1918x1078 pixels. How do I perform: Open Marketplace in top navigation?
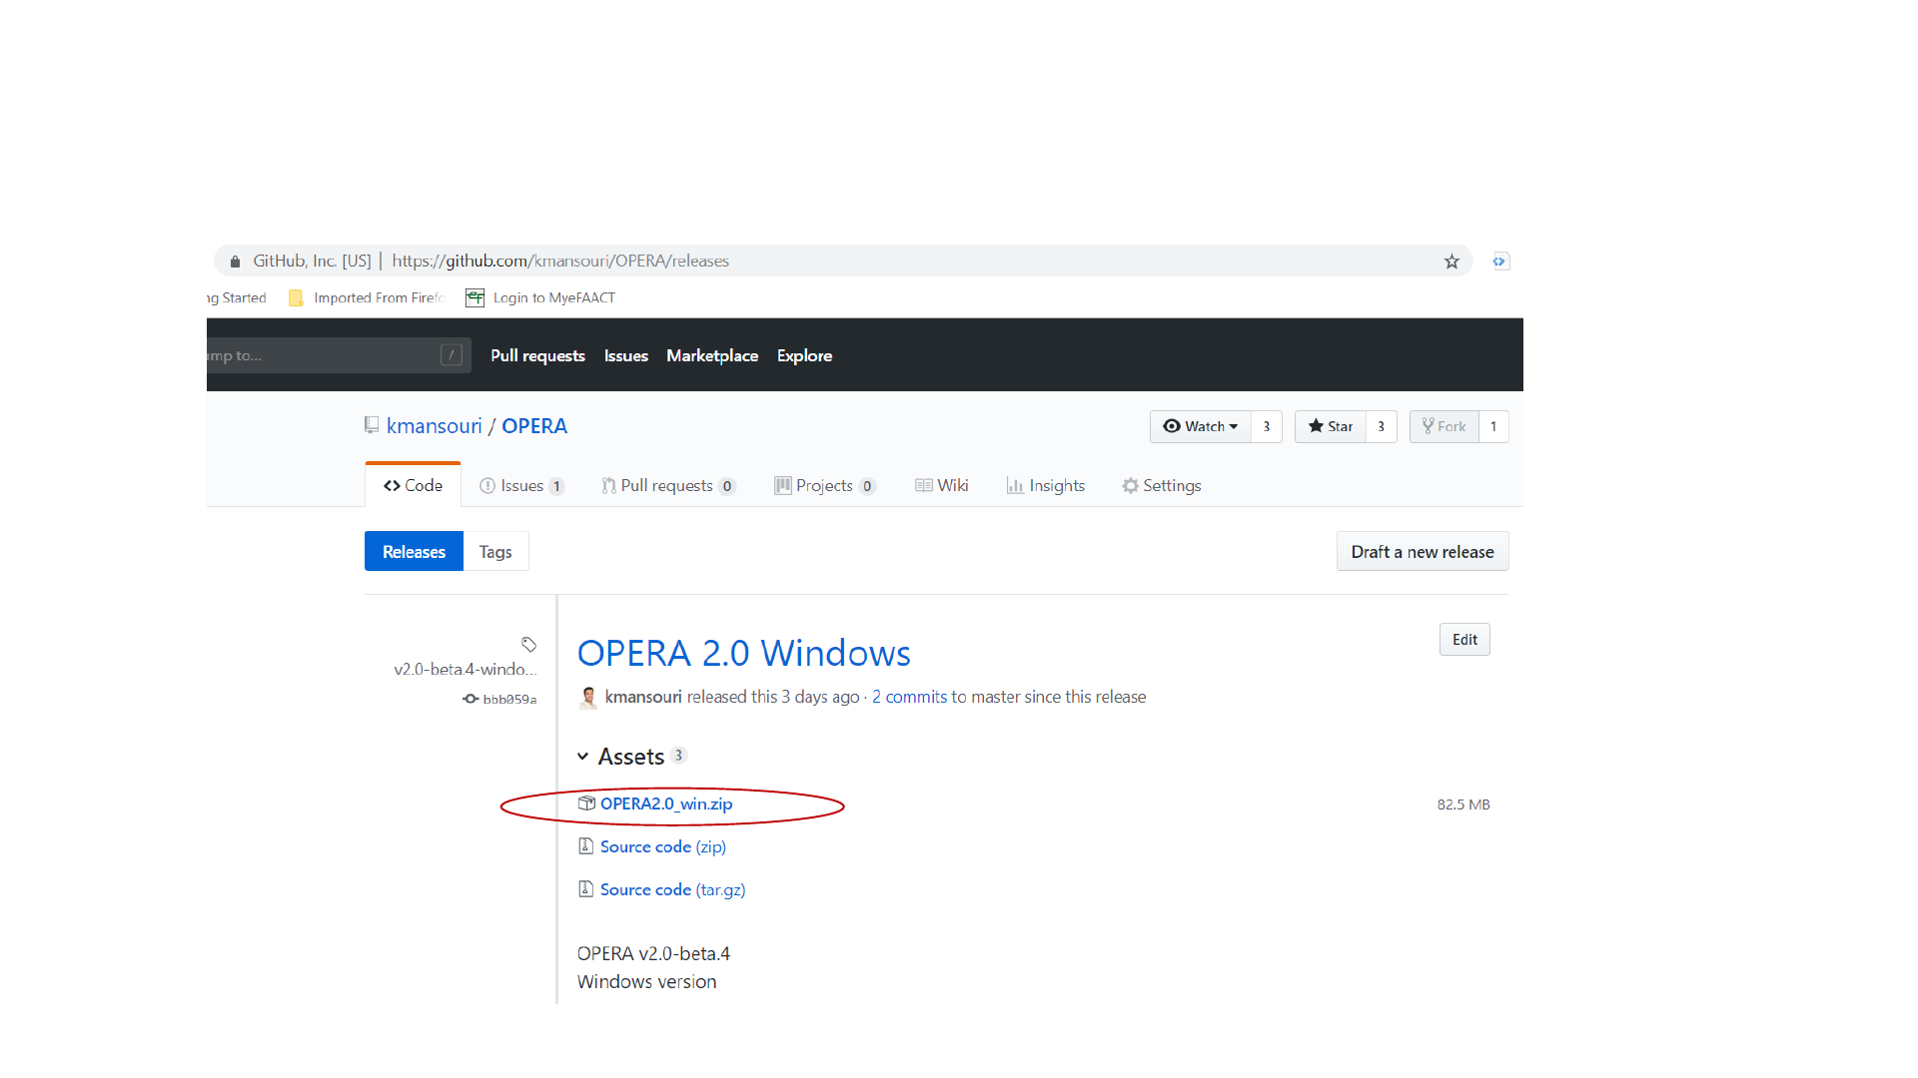pos(711,356)
